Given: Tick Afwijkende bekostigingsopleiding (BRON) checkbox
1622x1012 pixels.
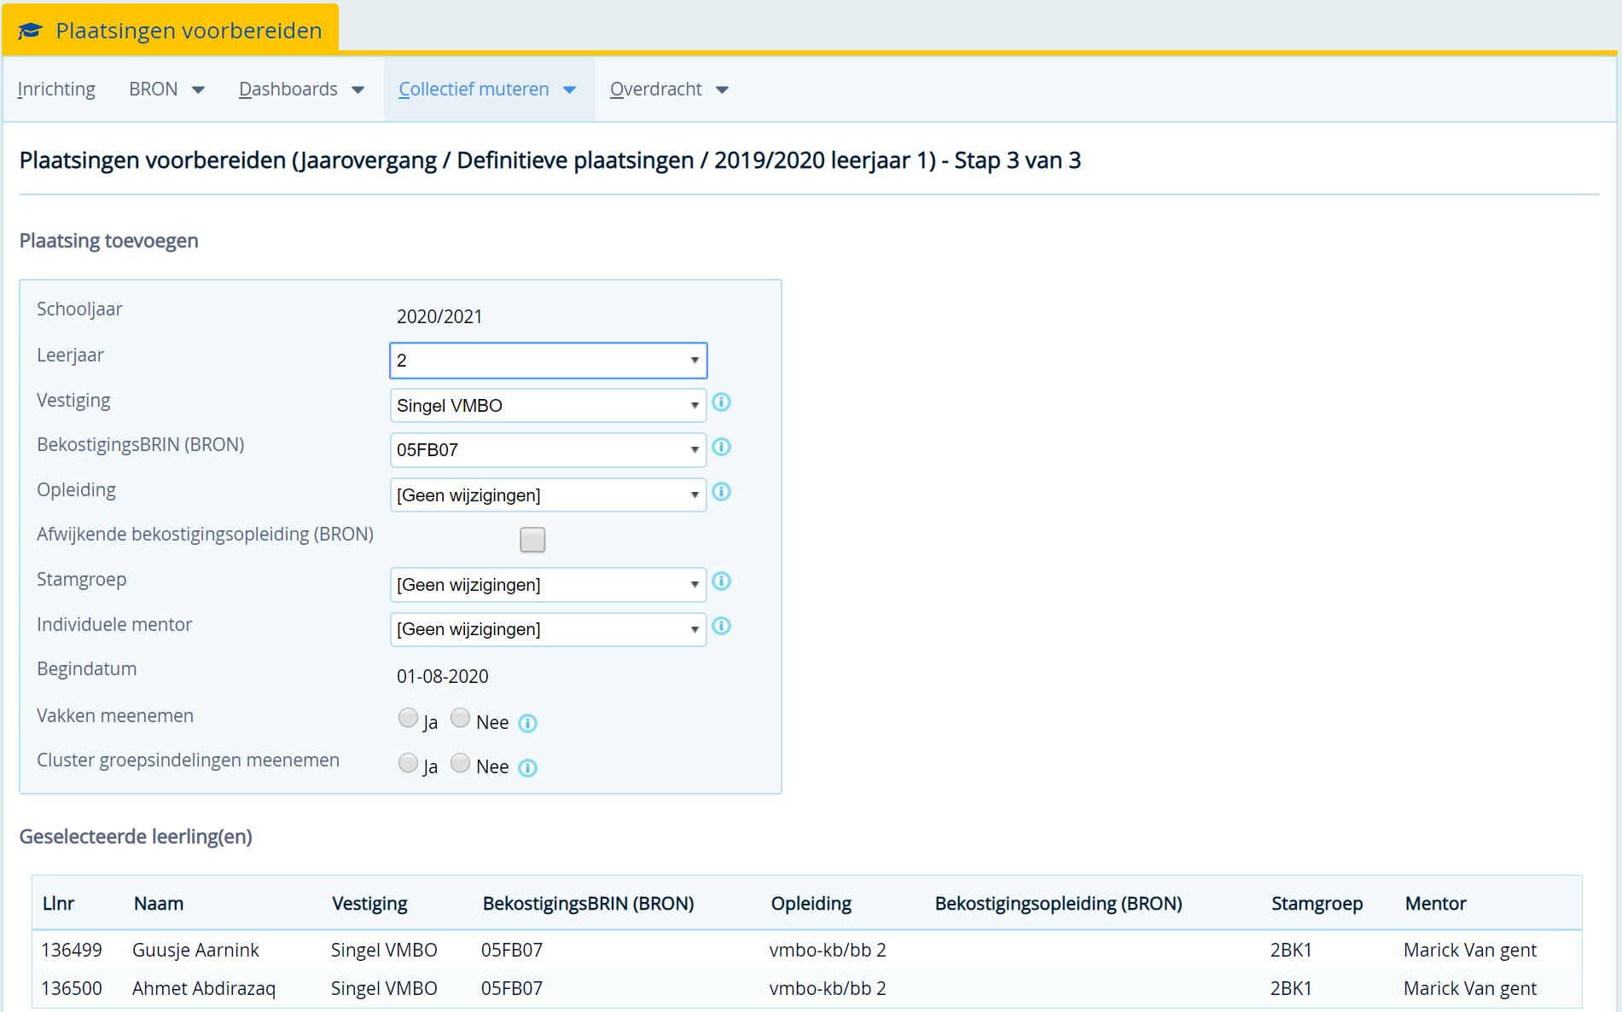Looking at the screenshot, I should coord(532,540).
